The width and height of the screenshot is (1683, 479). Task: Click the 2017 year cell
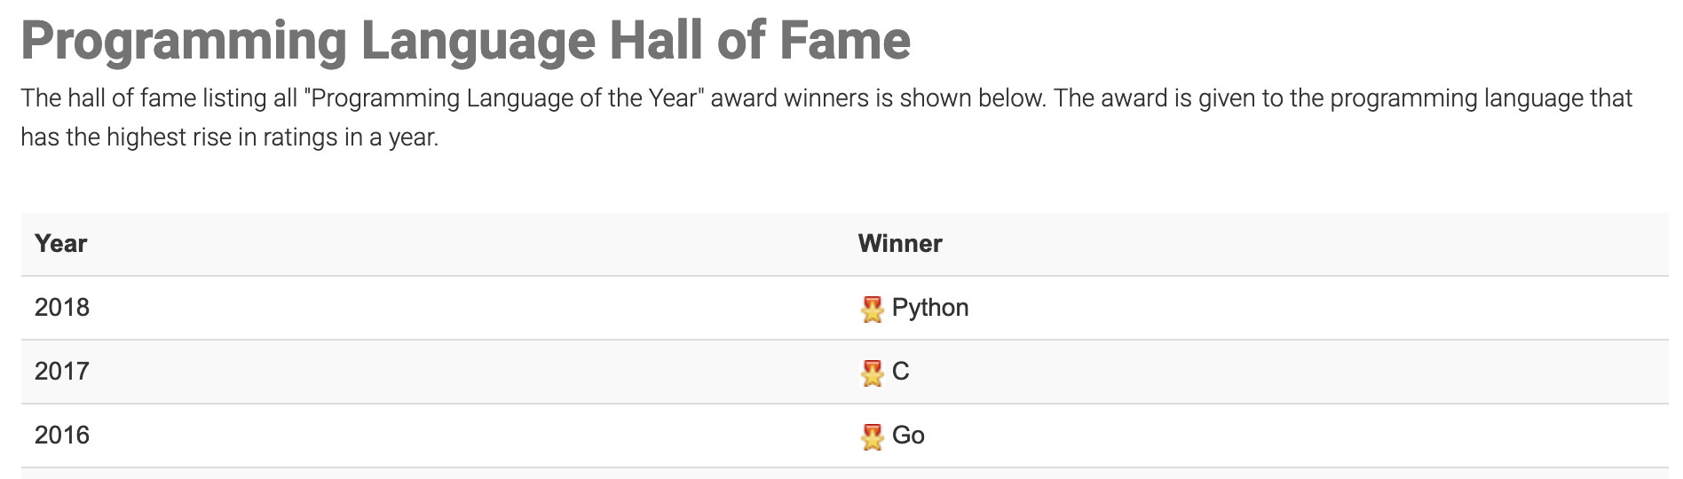click(62, 372)
